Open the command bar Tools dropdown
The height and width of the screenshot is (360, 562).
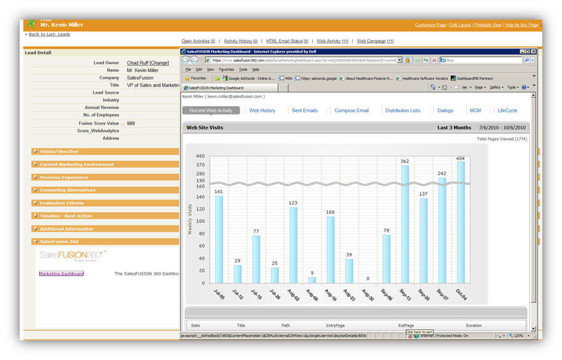coord(513,87)
